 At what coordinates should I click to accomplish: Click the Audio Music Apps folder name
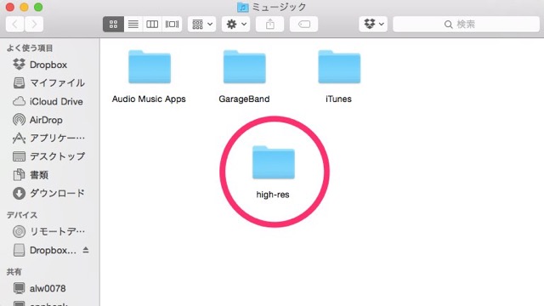click(x=149, y=99)
